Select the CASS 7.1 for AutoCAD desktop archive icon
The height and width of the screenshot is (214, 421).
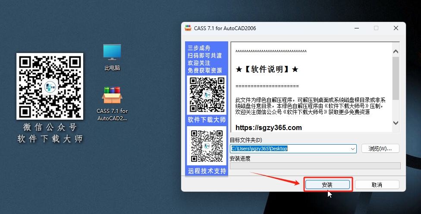pyautogui.click(x=112, y=103)
